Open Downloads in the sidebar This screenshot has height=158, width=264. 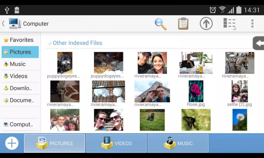(x=20, y=88)
